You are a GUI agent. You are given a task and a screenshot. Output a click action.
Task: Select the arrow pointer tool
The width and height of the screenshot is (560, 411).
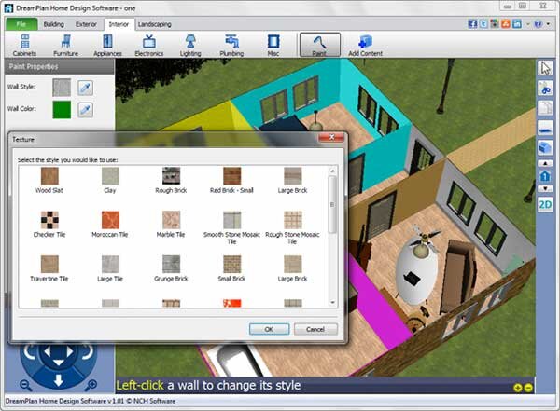pos(545,68)
